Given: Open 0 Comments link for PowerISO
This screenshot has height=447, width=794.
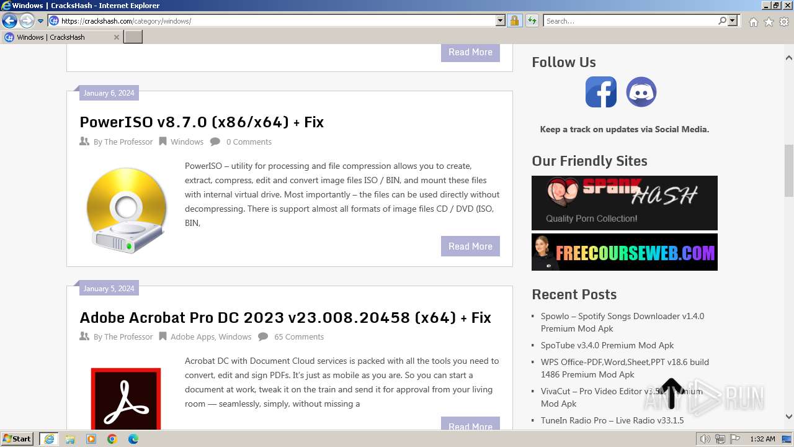Looking at the screenshot, I should tap(249, 142).
